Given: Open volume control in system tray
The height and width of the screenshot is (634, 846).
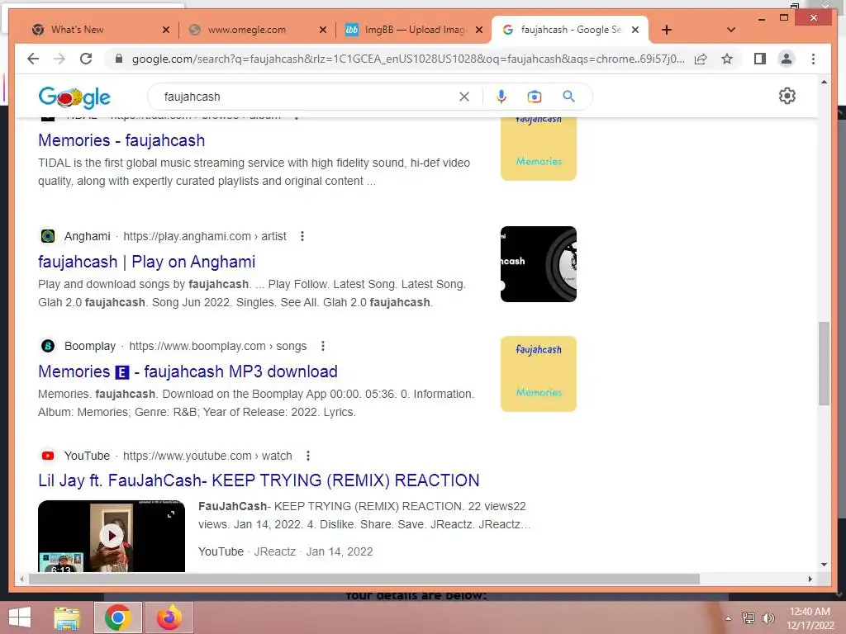Looking at the screenshot, I should 768,618.
